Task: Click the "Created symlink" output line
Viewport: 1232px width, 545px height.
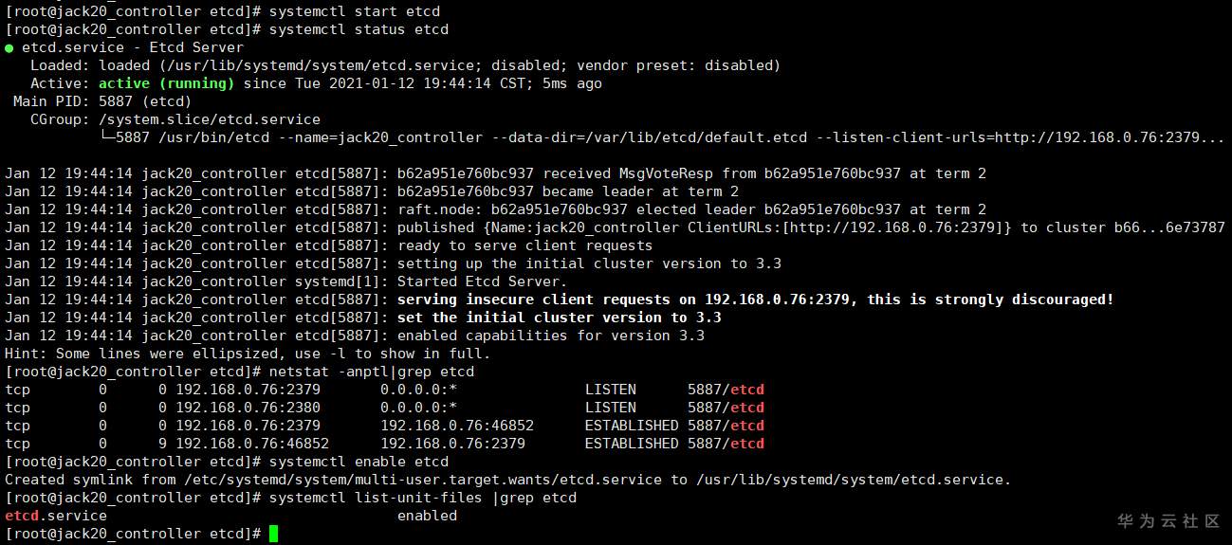Action: [507, 480]
